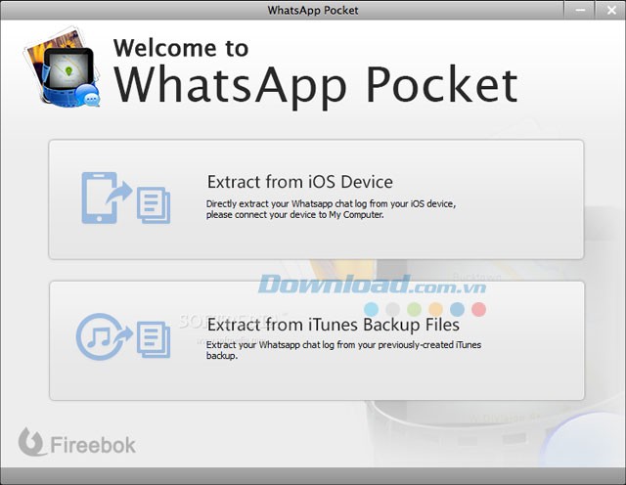
Task: Click the Fireebok logo
Action: point(77,442)
